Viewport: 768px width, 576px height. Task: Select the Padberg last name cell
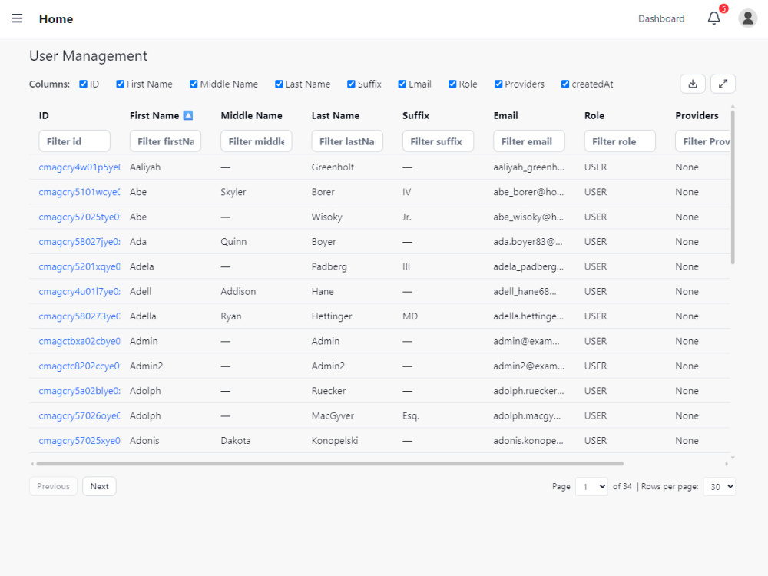click(x=329, y=266)
